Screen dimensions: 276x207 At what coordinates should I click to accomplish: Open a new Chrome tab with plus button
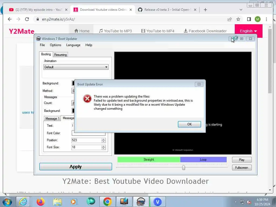click(205, 10)
